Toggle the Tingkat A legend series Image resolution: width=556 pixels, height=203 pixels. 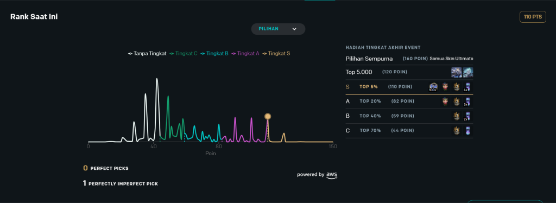coord(245,54)
